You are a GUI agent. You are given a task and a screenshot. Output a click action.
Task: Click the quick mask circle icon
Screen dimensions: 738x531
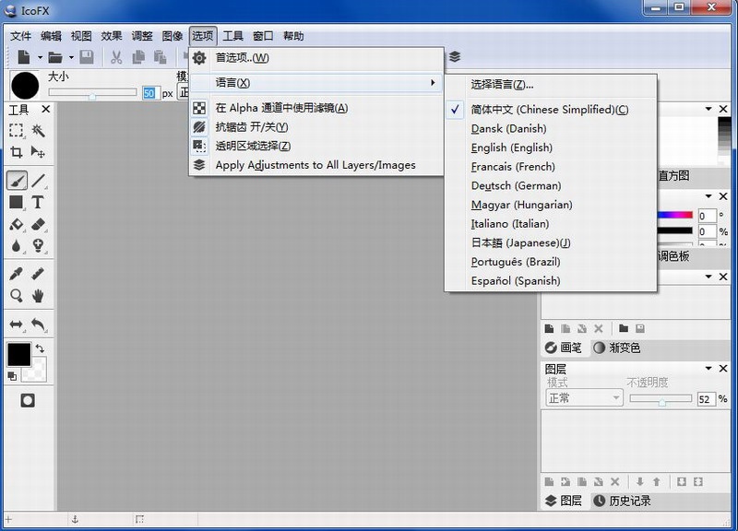pyautogui.click(x=28, y=401)
